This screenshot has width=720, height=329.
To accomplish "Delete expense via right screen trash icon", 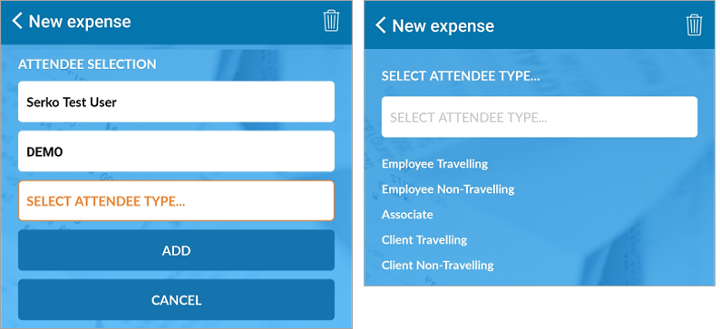I will [695, 25].
